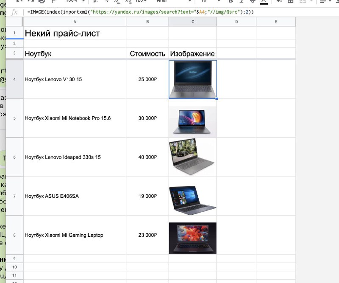This screenshot has height=283, width=339.
Task: Select cell 'Ноутбук Lenovo Ideapad 330s 15'
Action: [75, 157]
